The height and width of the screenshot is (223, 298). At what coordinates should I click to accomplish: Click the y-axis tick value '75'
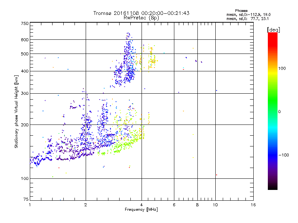[26, 199]
